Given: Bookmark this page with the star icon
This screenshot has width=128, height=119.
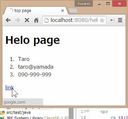Looking at the screenshot, I should [x=102, y=20].
